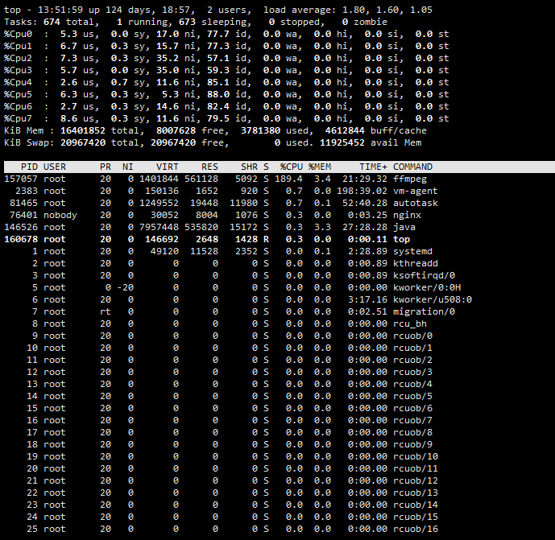The width and height of the screenshot is (555, 540).
Task: Select the 189.4 CPU usage value
Action: (x=288, y=179)
